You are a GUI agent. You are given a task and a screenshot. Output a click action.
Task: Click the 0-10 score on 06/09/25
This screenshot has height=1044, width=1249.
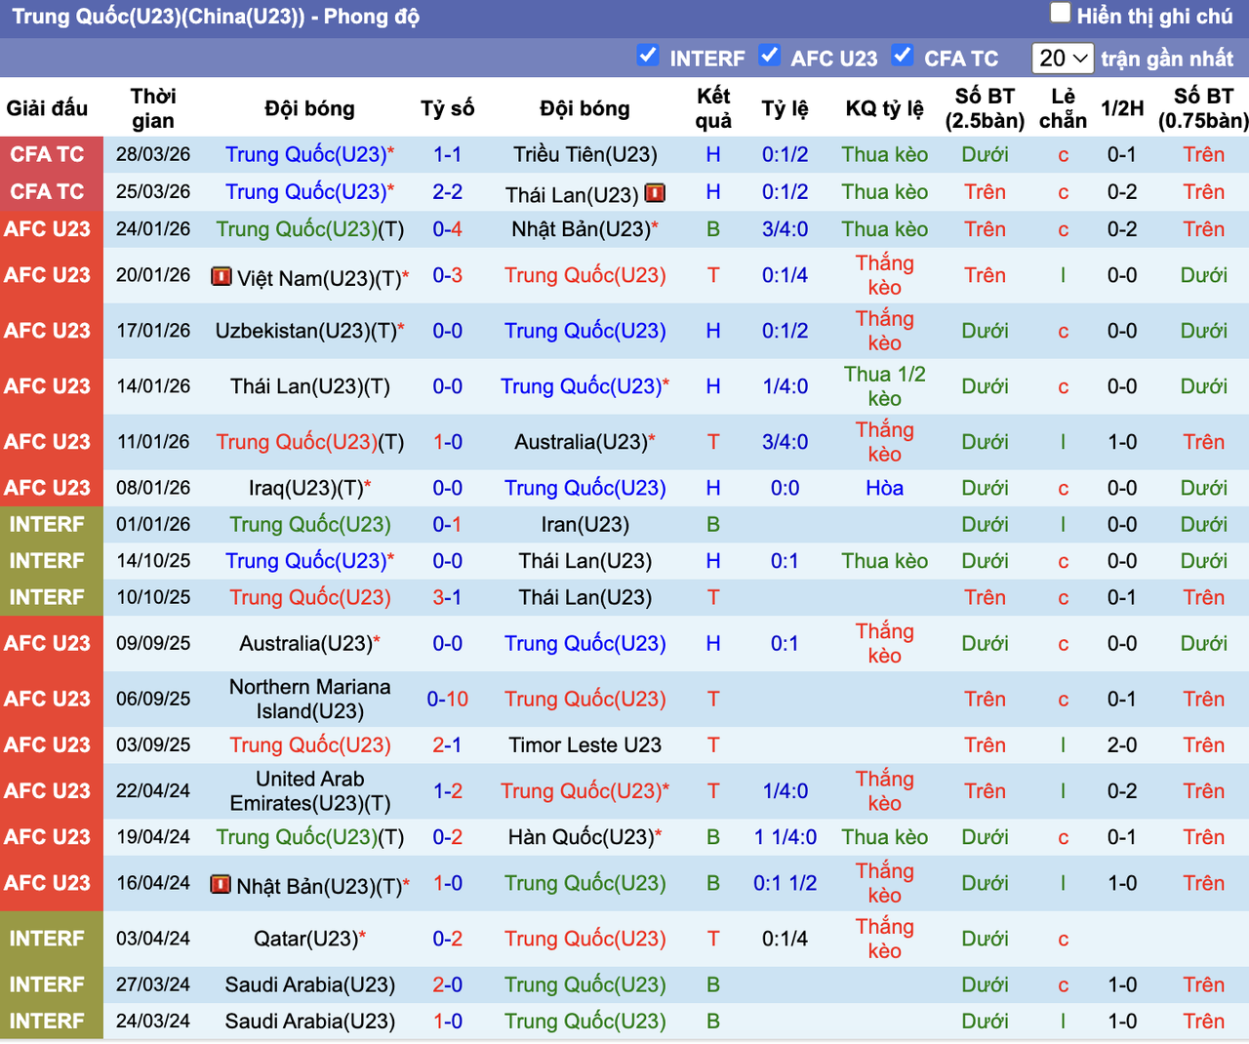click(448, 700)
